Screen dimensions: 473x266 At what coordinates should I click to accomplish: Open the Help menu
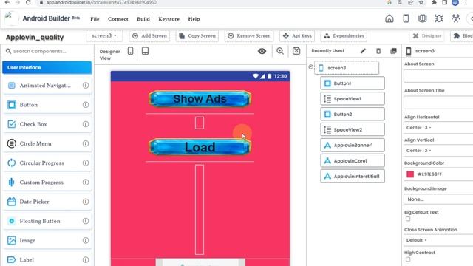pyautogui.click(x=194, y=19)
